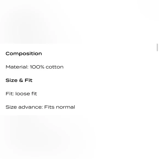Image resolution: width=159 pixels, height=159 pixels.
Task: Click the words loose fit
Action: click(26, 93)
